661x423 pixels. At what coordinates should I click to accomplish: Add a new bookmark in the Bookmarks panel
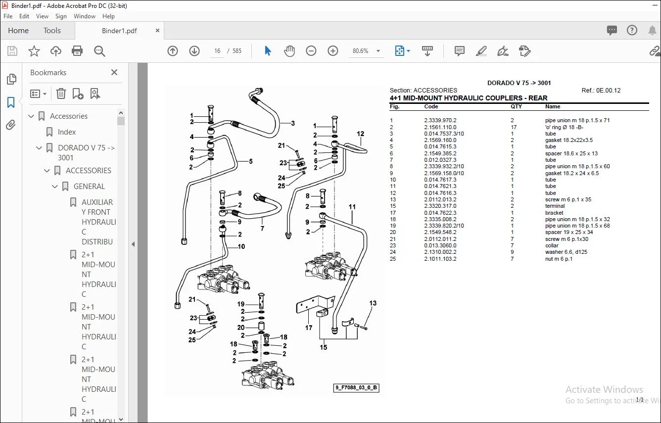point(78,94)
